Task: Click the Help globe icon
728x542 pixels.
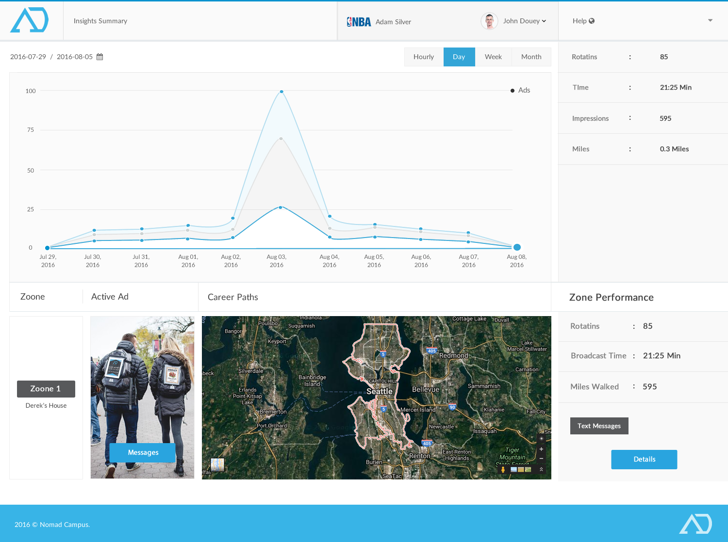Action: point(592,21)
